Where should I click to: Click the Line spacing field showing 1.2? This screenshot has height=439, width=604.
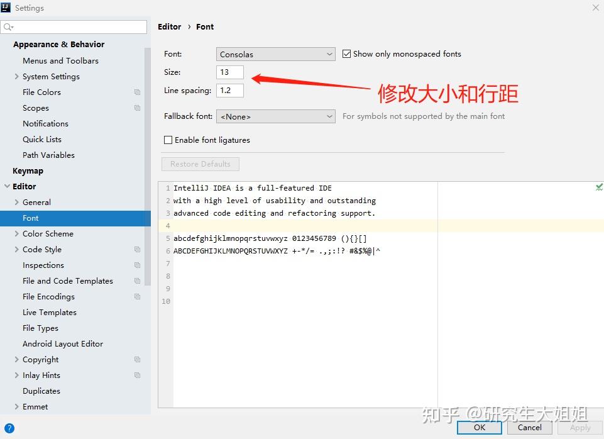[x=230, y=91]
